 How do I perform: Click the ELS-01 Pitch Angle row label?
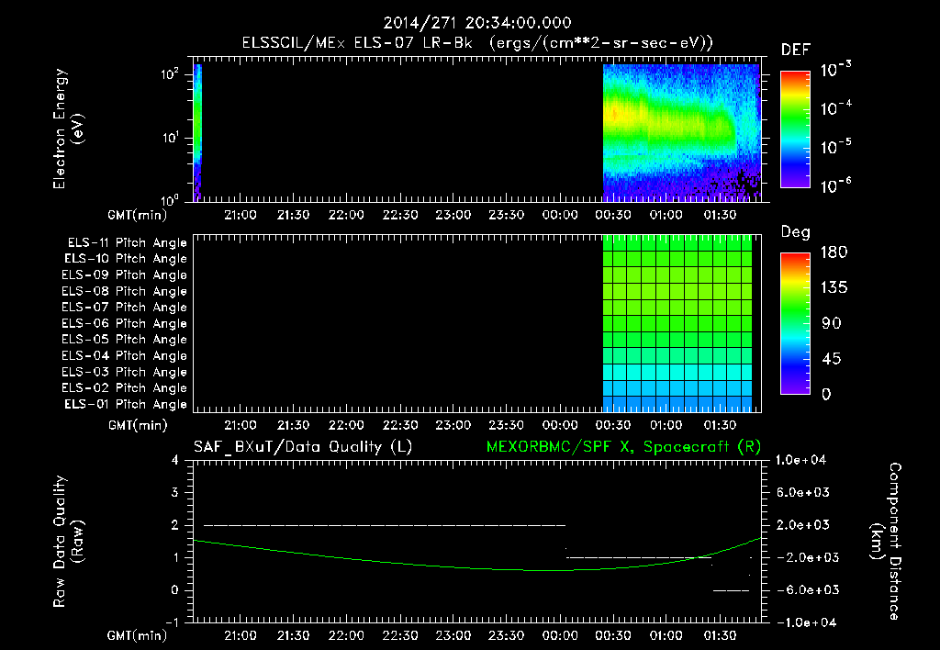point(126,405)
